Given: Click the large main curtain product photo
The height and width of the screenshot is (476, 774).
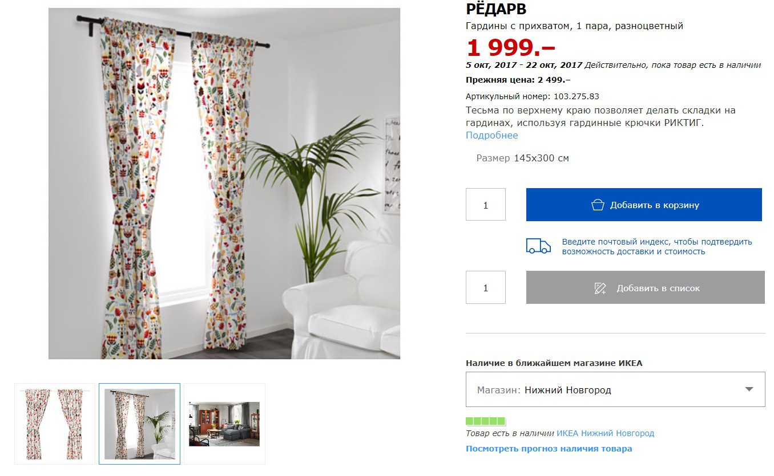Looking at the screenshot, I should (224, 184).
